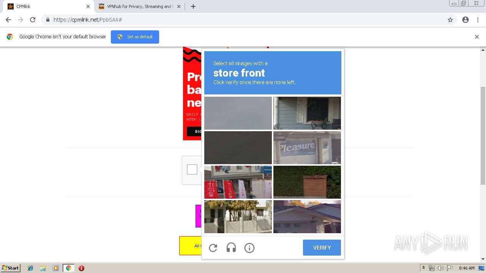Click the address bar URL cpmlink.net
This screenshot has height=273, width=486.
(x=87, y=20)
